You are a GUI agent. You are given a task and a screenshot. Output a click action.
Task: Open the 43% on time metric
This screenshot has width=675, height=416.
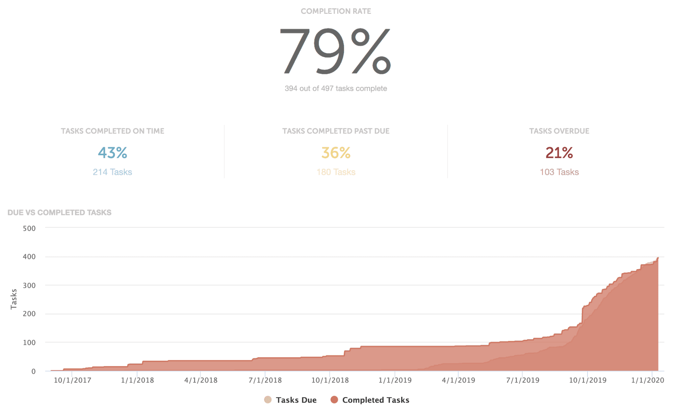112,153
